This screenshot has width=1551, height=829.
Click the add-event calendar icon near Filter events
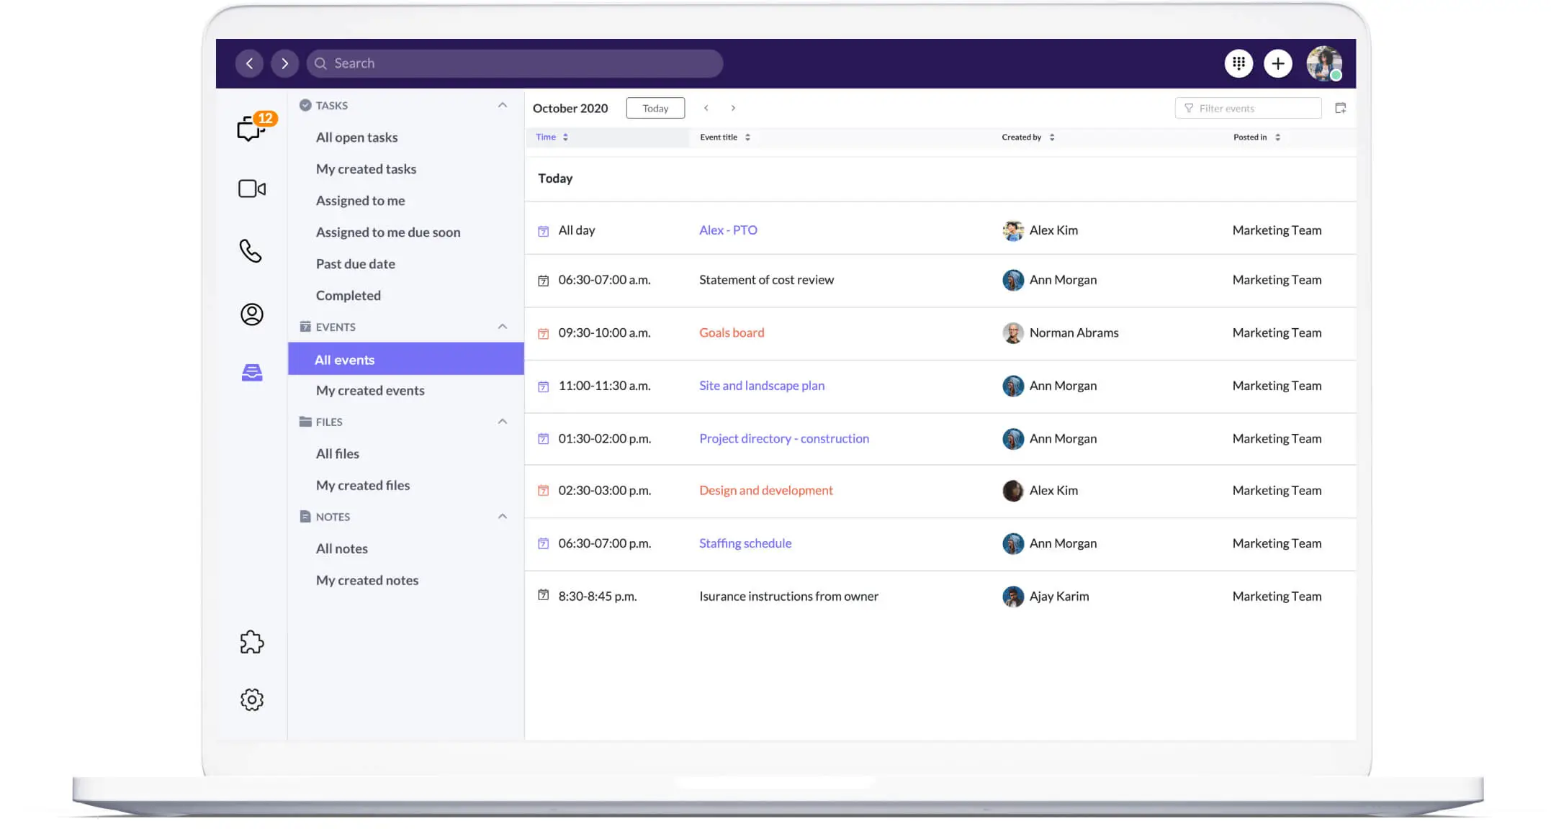click(x=1341, y=107)
